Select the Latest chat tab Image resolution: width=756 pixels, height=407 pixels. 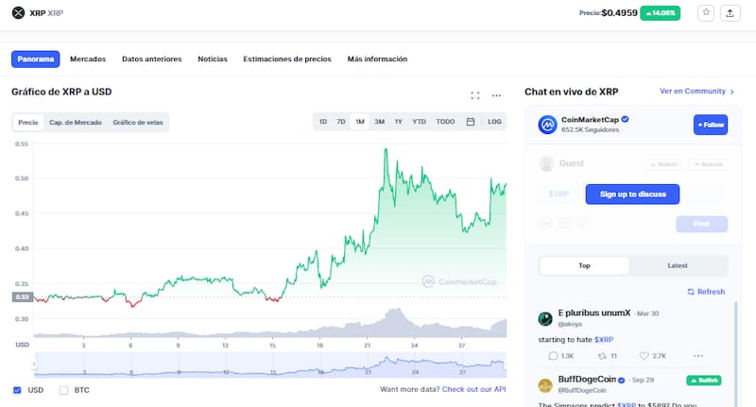tap(677, 265)
